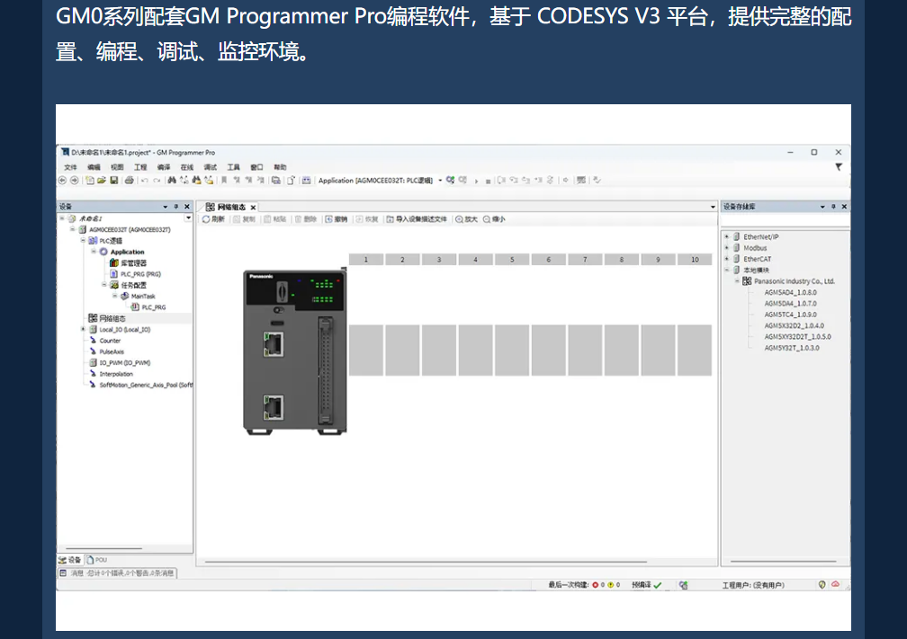Expand the EtherNet/IP library node
The height and width of the screenshot is (639, 907).
pyautogui.click(x=727, y=236)
